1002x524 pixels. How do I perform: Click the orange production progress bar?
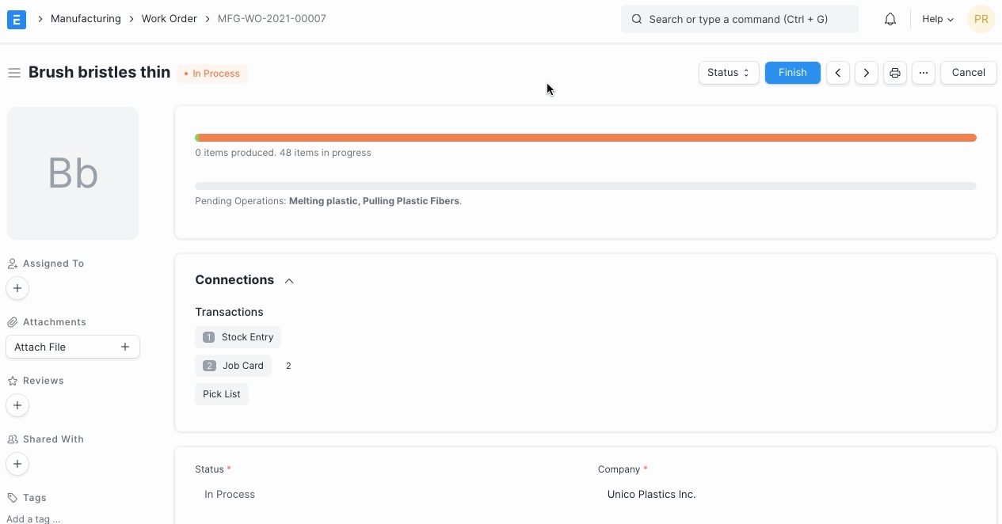click(586, 138)
